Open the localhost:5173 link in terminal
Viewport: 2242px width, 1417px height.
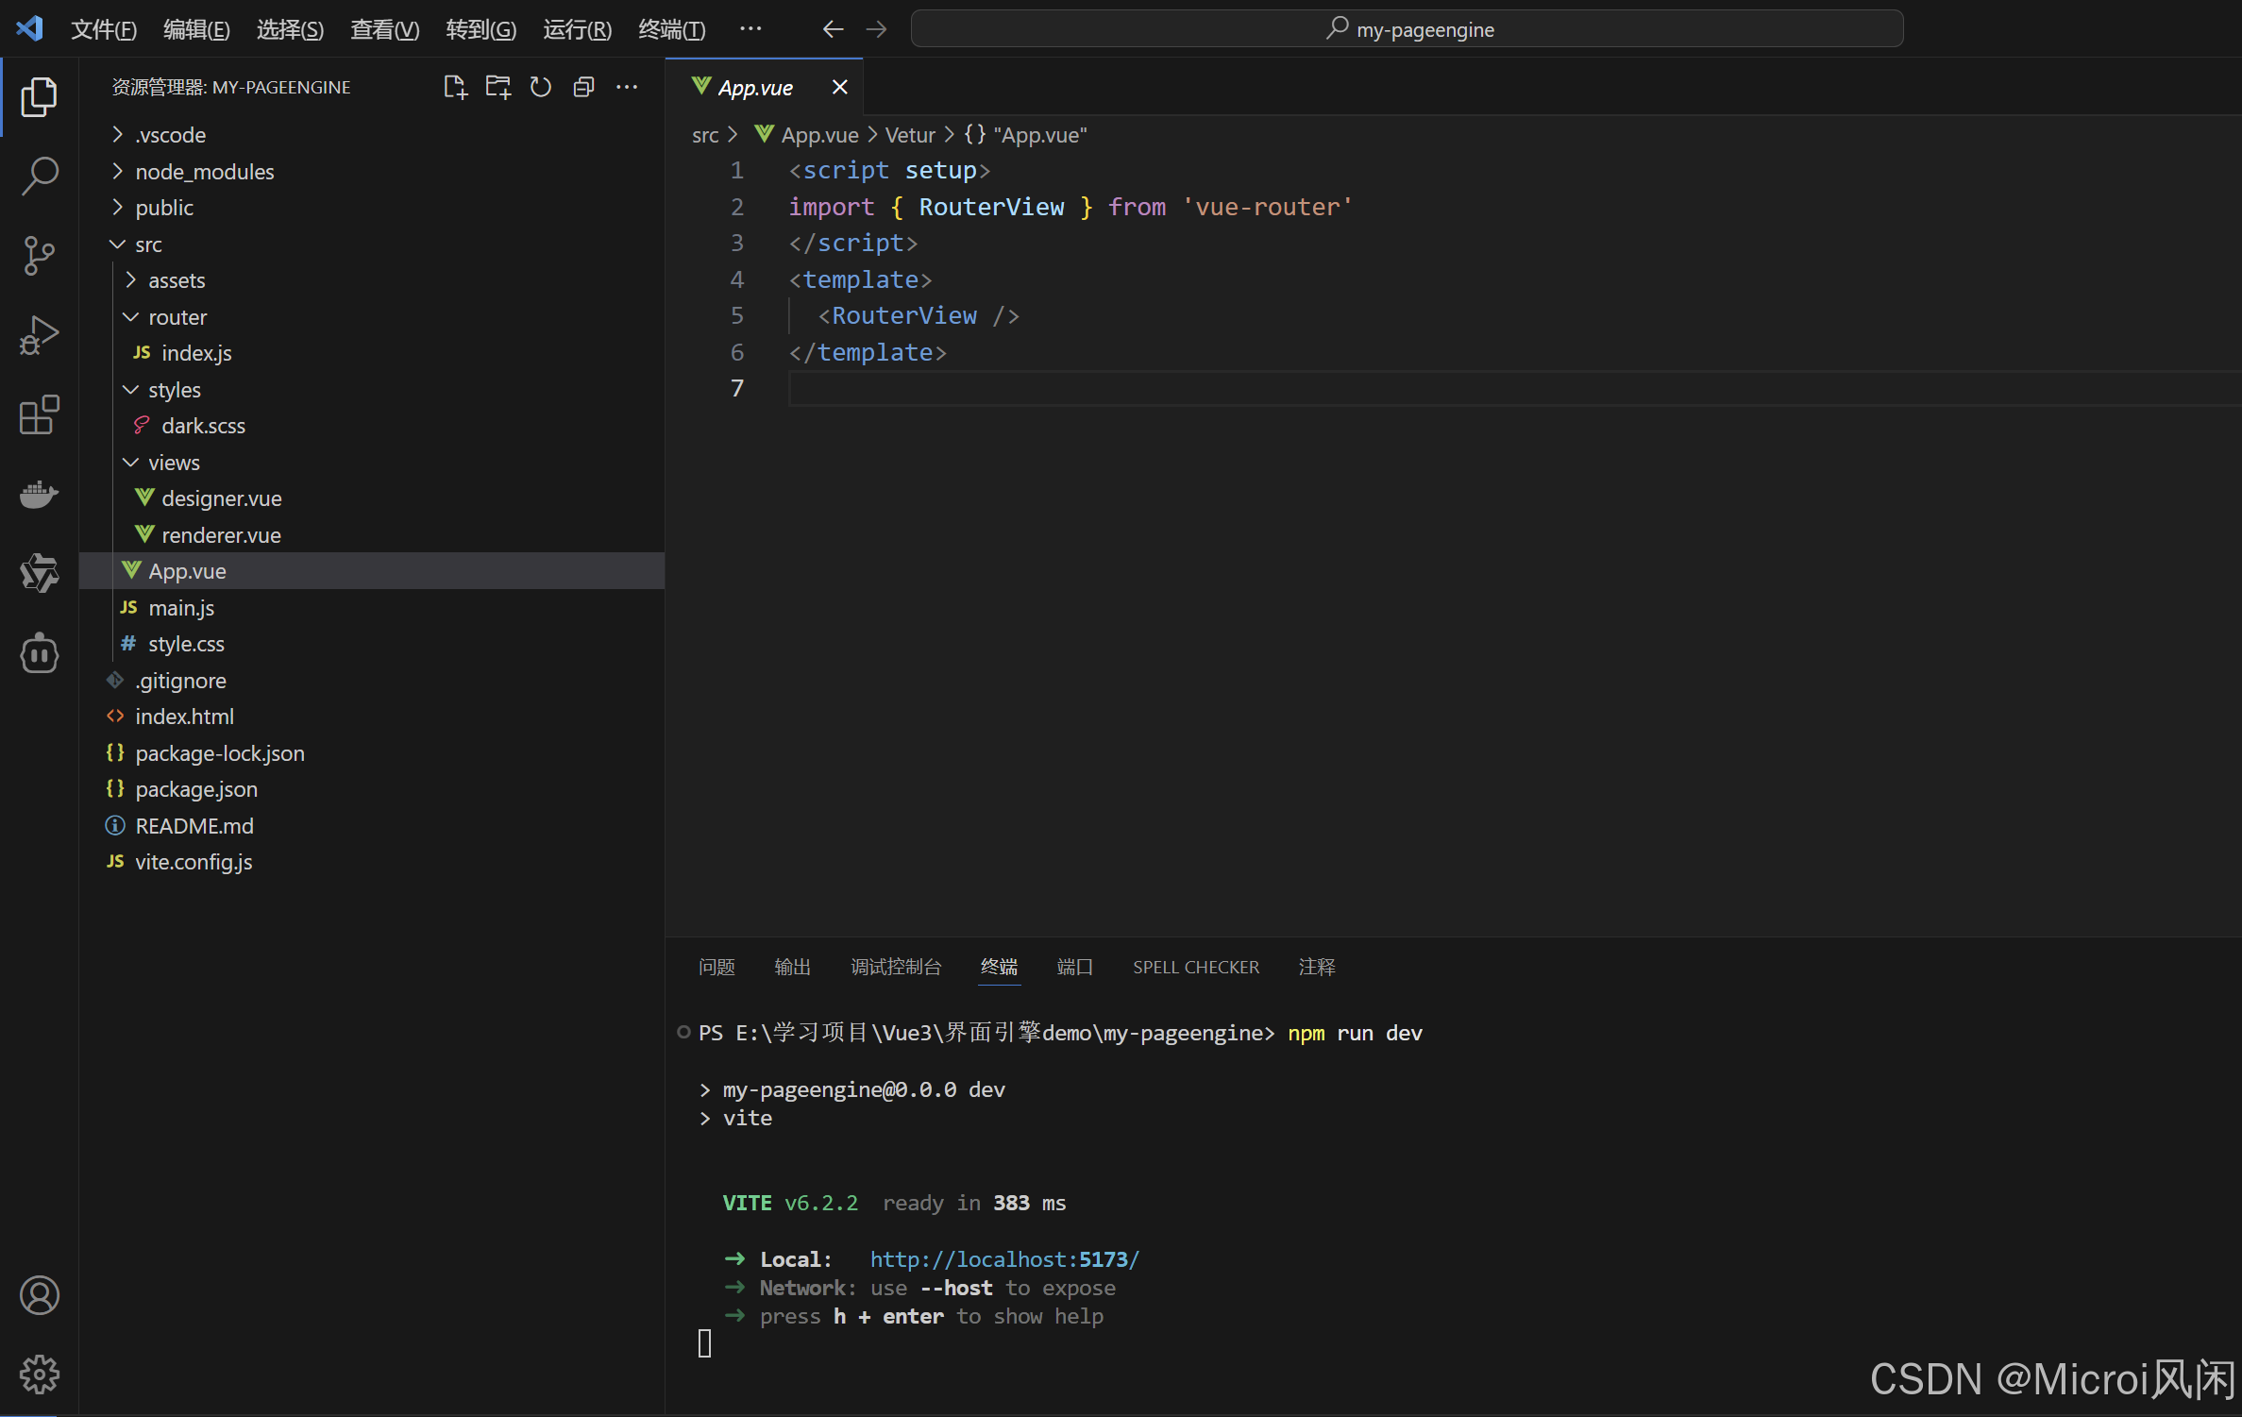[x=1004, y=1259]
